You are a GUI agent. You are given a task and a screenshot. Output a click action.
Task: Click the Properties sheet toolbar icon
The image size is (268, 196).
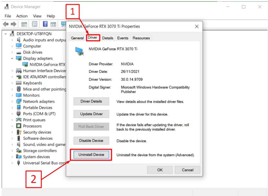(x=35, y=24)
